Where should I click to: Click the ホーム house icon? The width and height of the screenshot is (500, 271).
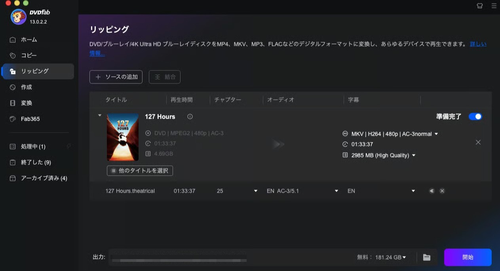pos(13,40)
